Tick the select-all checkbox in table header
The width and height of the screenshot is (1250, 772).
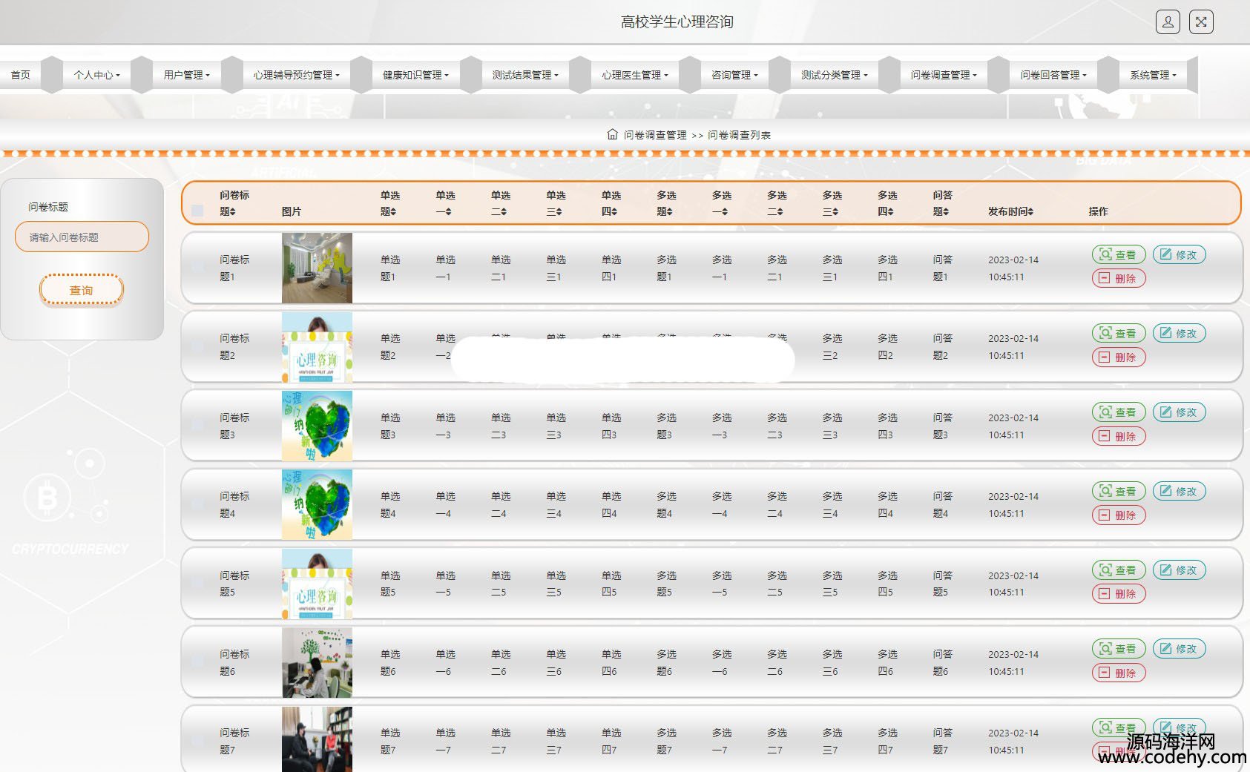pyautogui.click(x=197, y=211)
